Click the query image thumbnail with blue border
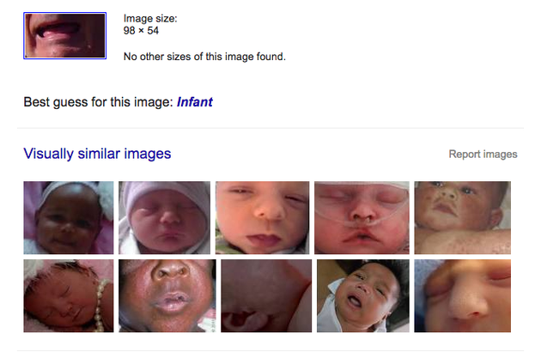 tap(65, 36)
